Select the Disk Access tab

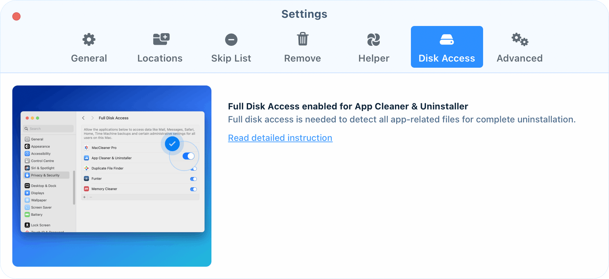(447, 47)
